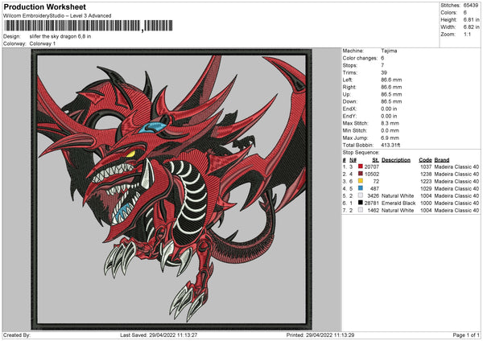The image size is (483, 341).
Task: Click the EndY value 0.00 in
Action: click(389, 117)
